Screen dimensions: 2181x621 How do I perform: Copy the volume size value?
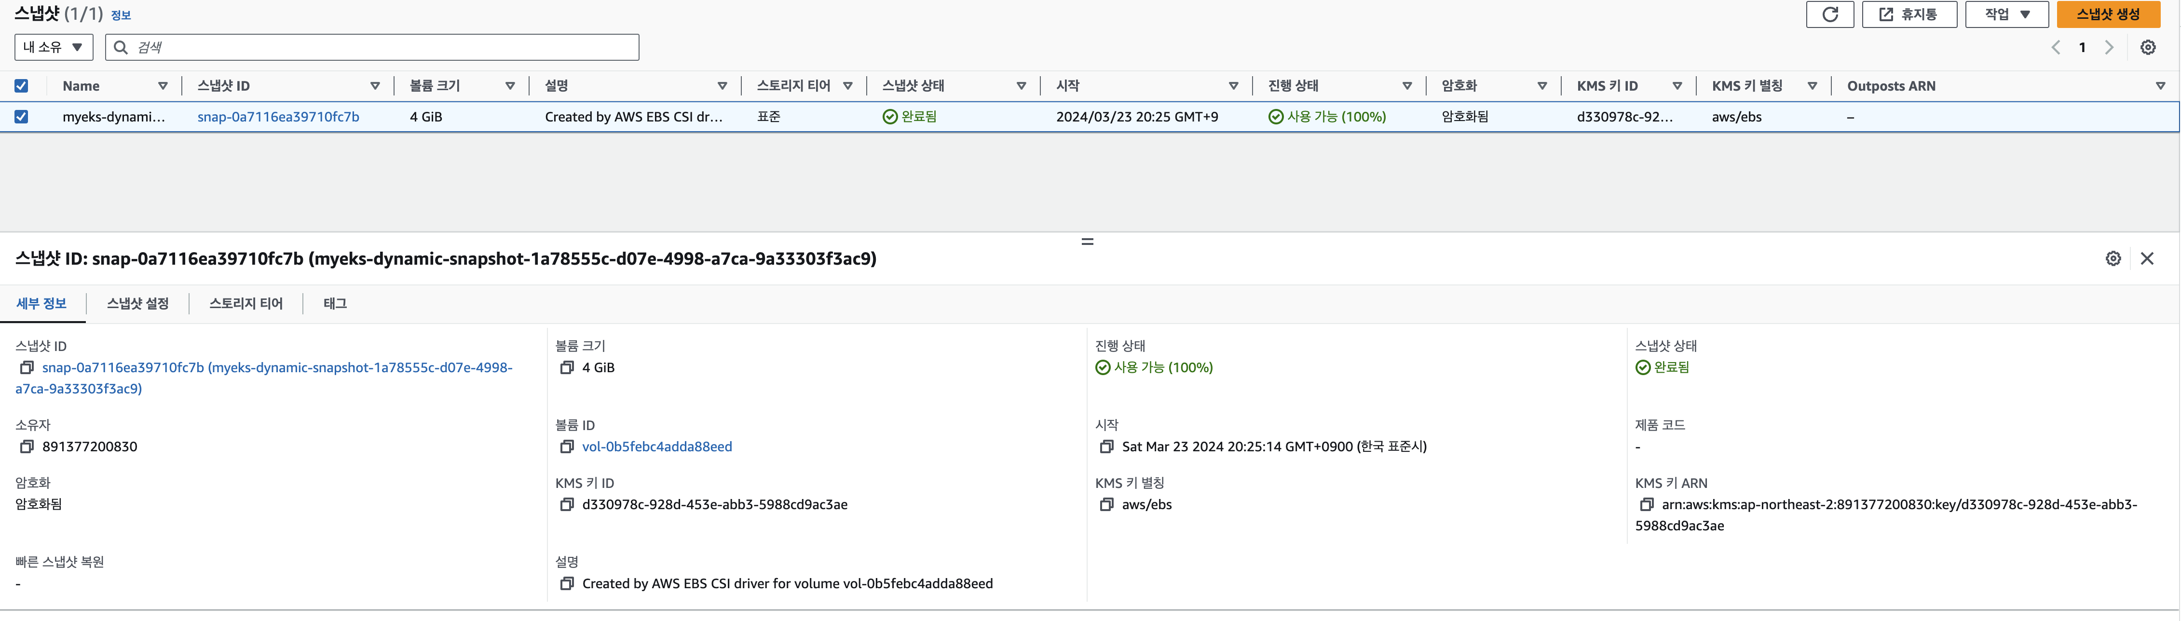tap(567, 368)
